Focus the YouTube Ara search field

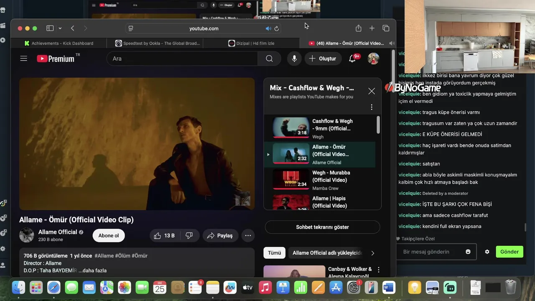[x=182, y=59]
